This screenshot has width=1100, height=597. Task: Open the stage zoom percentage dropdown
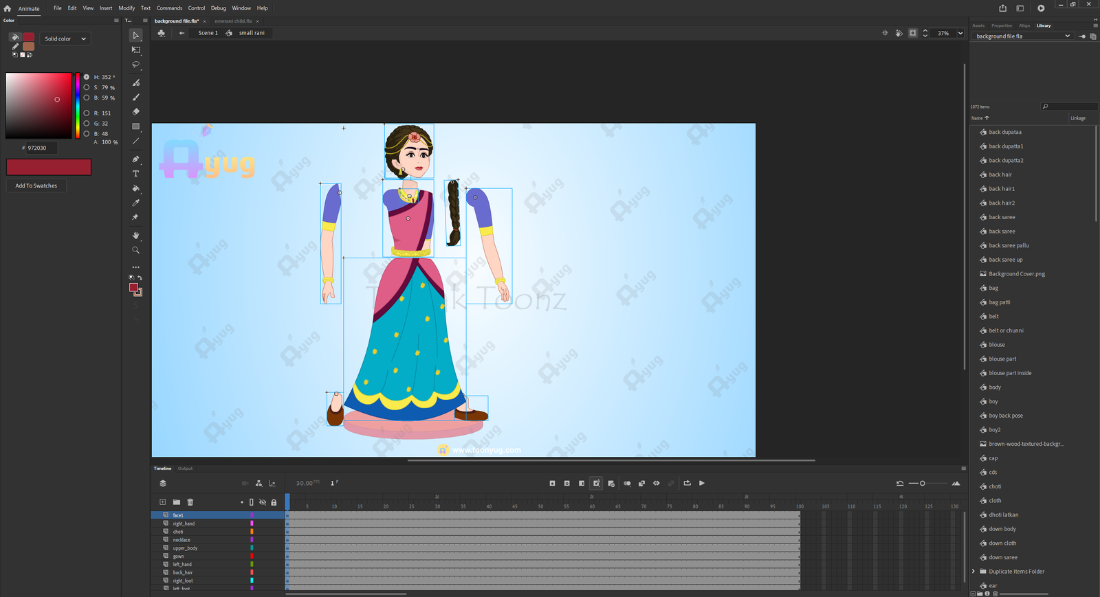click(960, 33)
